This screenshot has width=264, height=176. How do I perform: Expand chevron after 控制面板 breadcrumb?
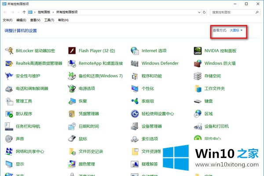click(x=53, y=12)
